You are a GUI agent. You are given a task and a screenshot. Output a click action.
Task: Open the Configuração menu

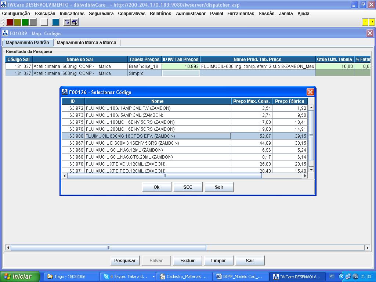tap(16, 14)
